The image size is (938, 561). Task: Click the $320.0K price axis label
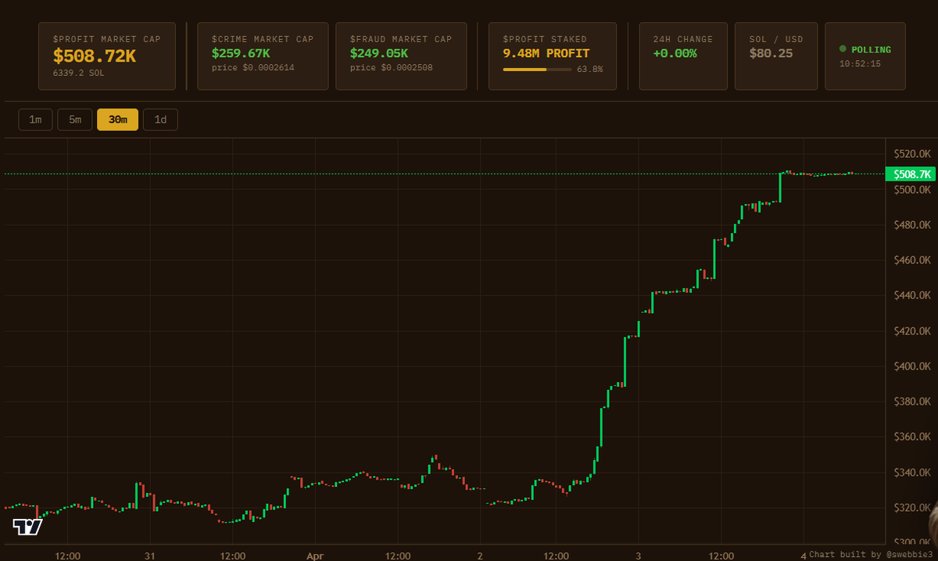(912, 508)
